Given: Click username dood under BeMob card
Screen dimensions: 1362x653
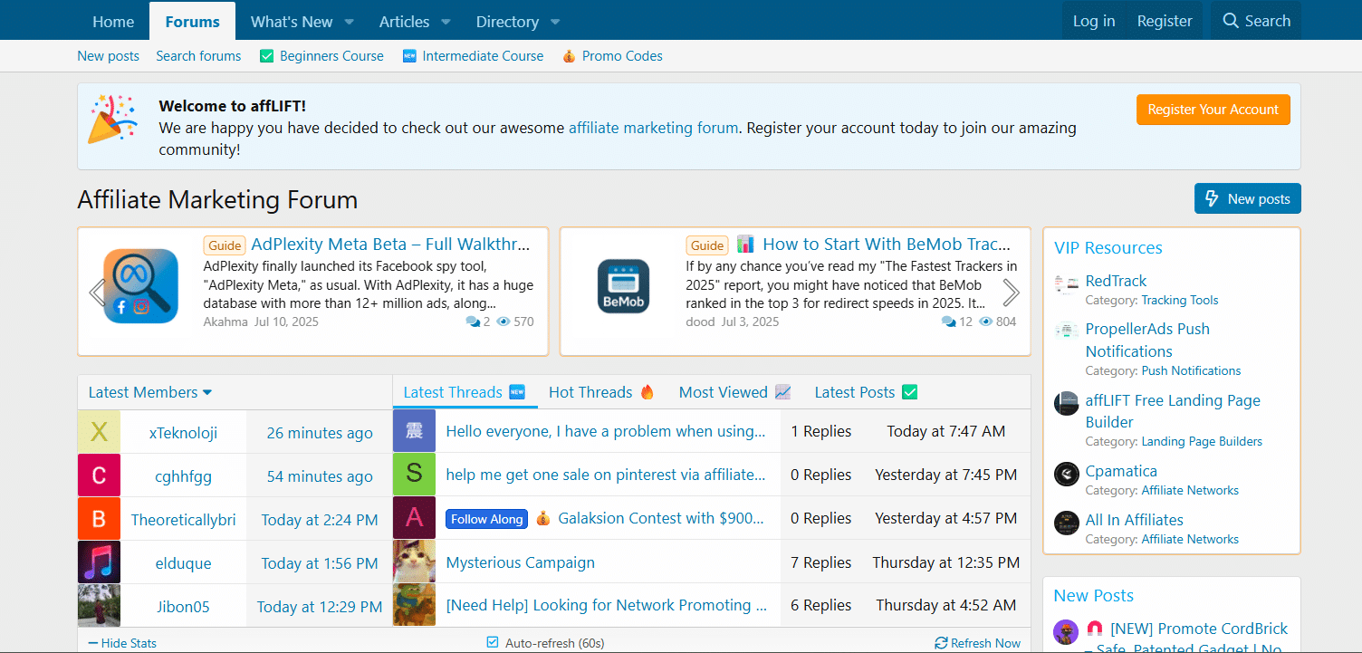Looking at the screenshot, I should 700,322.
